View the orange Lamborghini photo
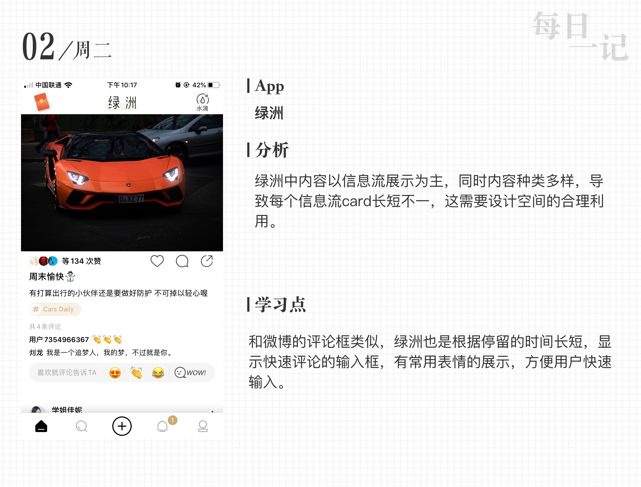 (122, 183)
